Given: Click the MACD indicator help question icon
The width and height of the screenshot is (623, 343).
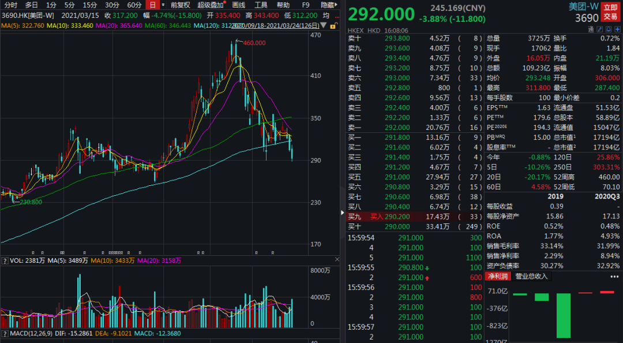Looking at the screenshot, I should [5, 334].
